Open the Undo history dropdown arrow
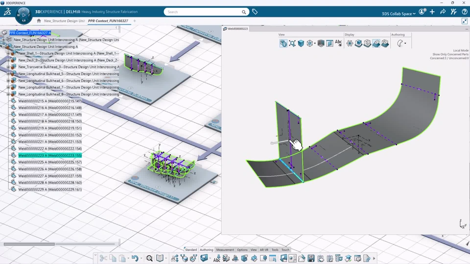The image size is (470, 264). click(x=141, y=258)
